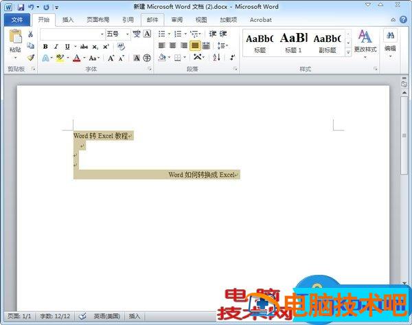The width and height of the screenshot is (412, 325).
Task: Toggle Center alignment button
Action: tap(172, 45)
